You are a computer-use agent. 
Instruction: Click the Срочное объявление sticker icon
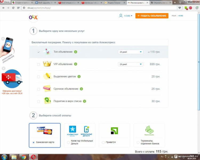tap(47, 89)
